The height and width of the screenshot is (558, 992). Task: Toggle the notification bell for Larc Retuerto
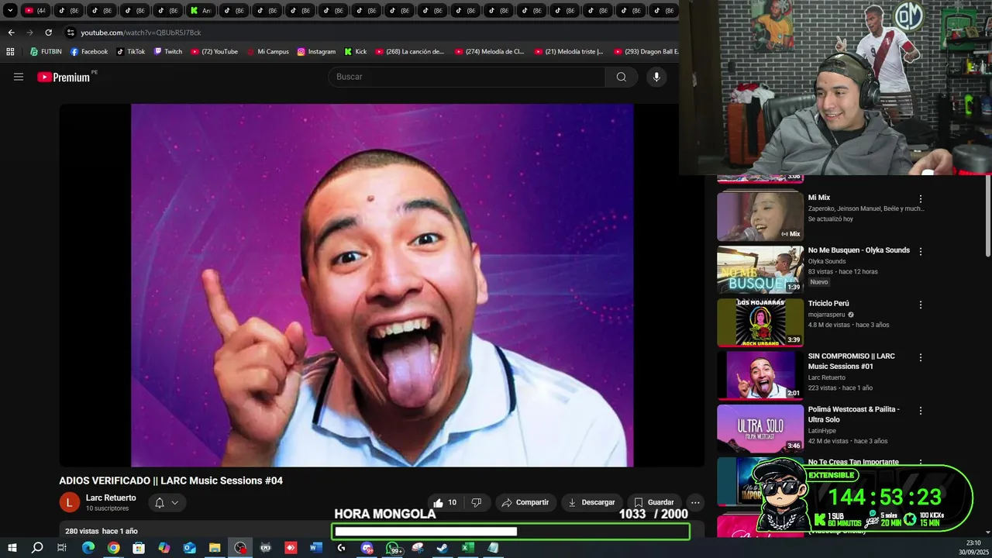(x=167, y=502)
